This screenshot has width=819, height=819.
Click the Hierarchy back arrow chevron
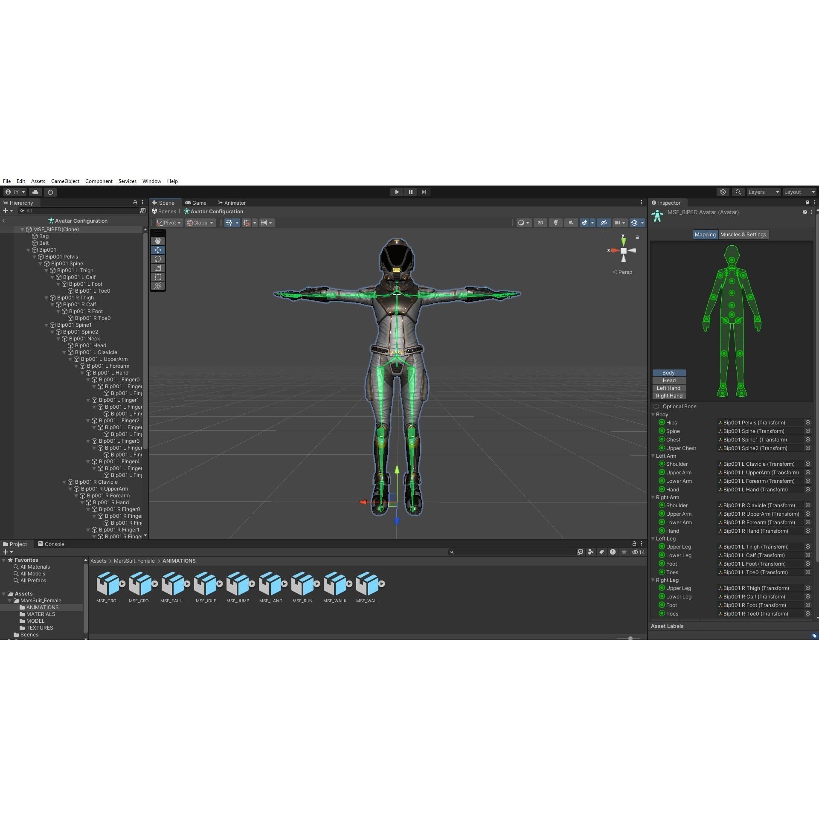(x=4, y=221)
